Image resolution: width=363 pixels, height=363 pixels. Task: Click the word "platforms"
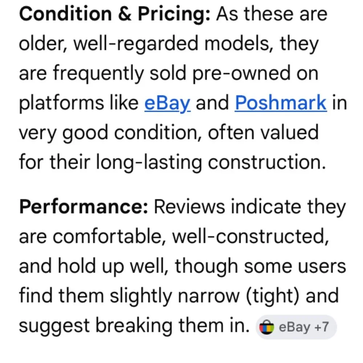click(61, 103)
